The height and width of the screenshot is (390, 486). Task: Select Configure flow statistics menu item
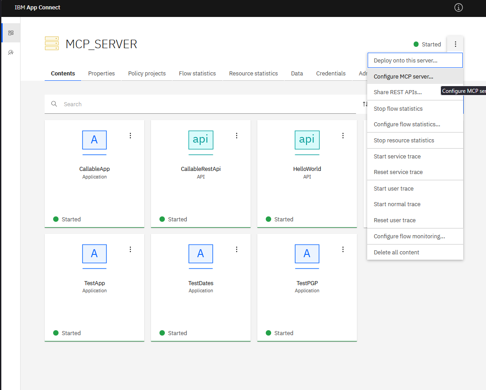[415, 124]
